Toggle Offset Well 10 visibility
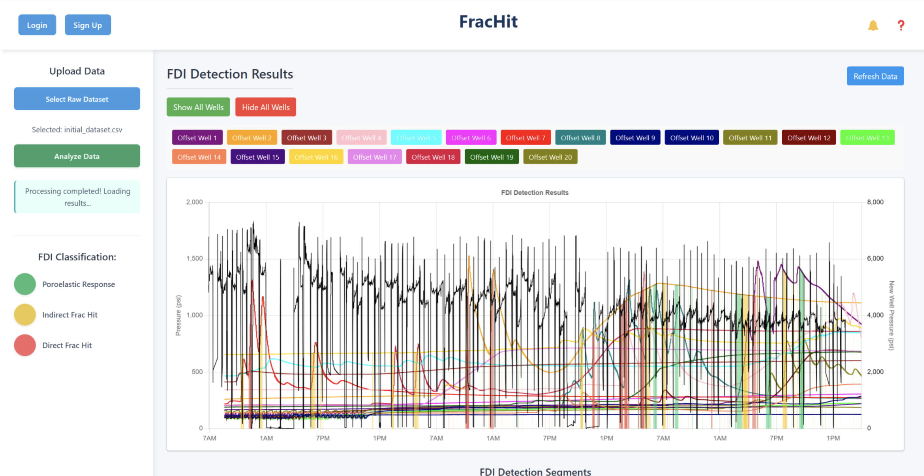Viewport: 924px width, 476px height. tap(692, 137)
